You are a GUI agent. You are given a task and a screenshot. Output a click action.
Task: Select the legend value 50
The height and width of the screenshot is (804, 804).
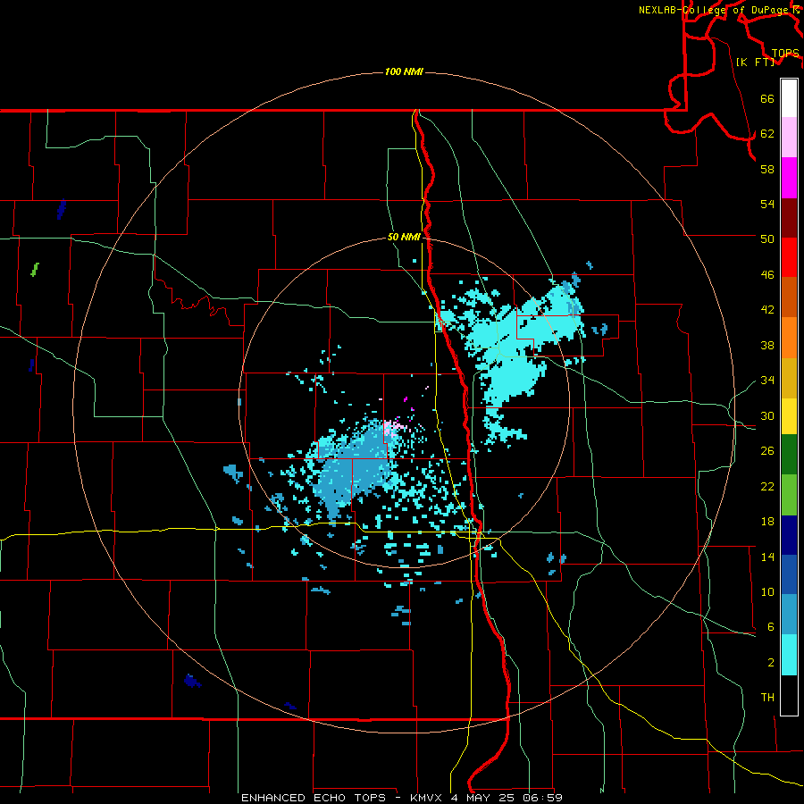point(767,239)
